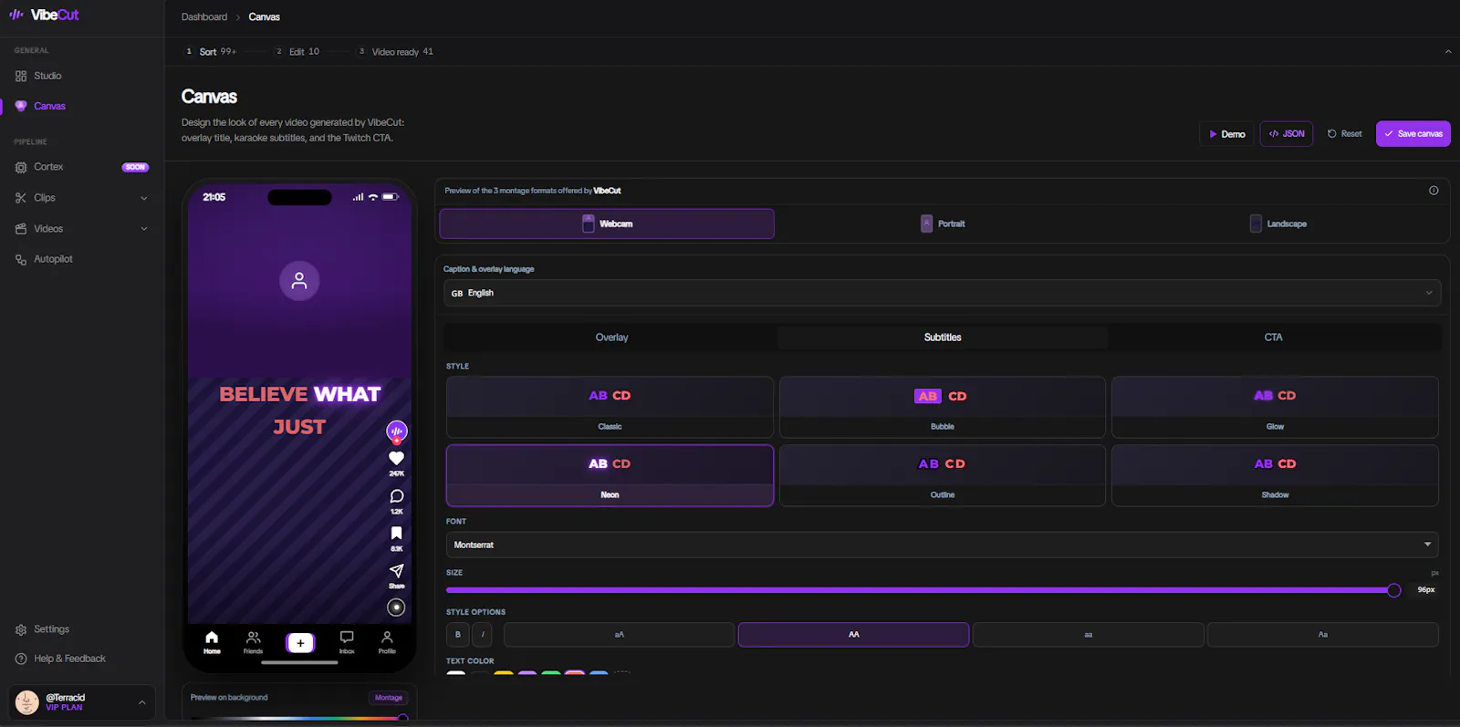This screenshot has width=1460, height=727.
Task: Choose the Shadow subtitle style
Action: coord(1275,475)
